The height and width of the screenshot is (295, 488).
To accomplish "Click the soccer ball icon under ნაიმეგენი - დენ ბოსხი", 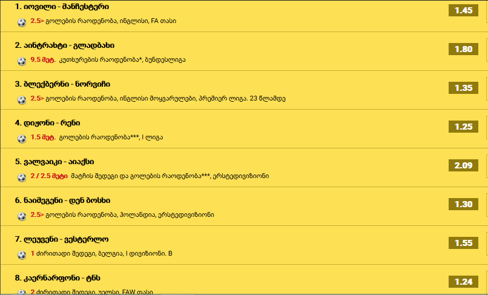I will (x=22, y=216).
